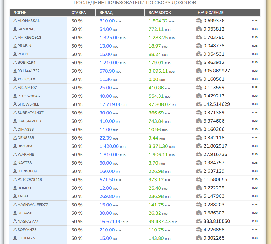271x244 pixels.
Task: Click the accrual briefcase icon beside 333.815550
Action: click(x=199, y=221)
